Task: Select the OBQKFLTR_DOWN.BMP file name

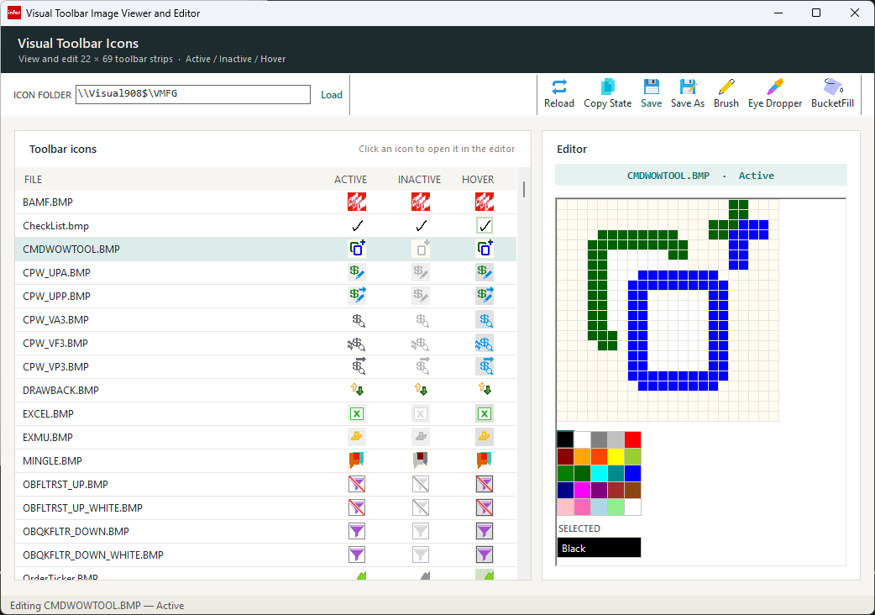Action: click(x=76, y=531)
